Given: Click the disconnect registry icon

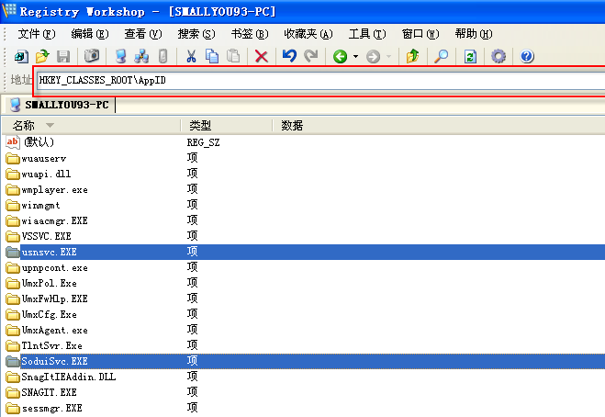Looking at the screenshot, I should click(163, 57).
